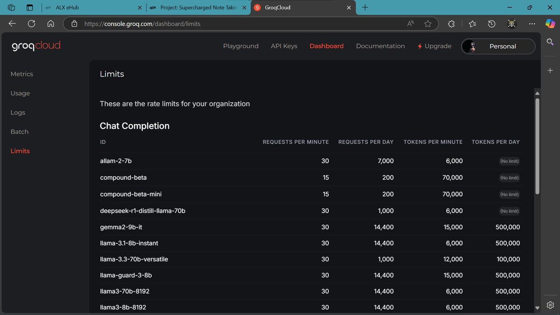Add a sidebar app with plus icon

click(x=550, y=70)
